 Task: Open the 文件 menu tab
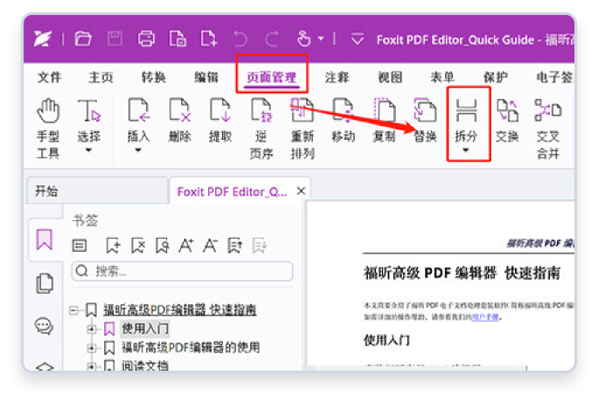click(50, 78)
